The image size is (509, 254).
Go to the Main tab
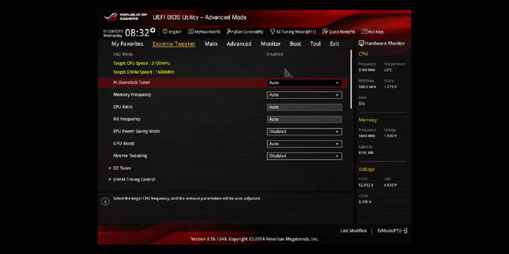pos(211,44)
